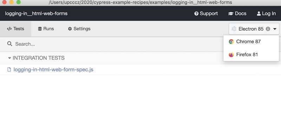Click the Electron browser logo icon
The height and width of the screenshot is (130, 281).
pyautogui.click(x=234, y=29)
